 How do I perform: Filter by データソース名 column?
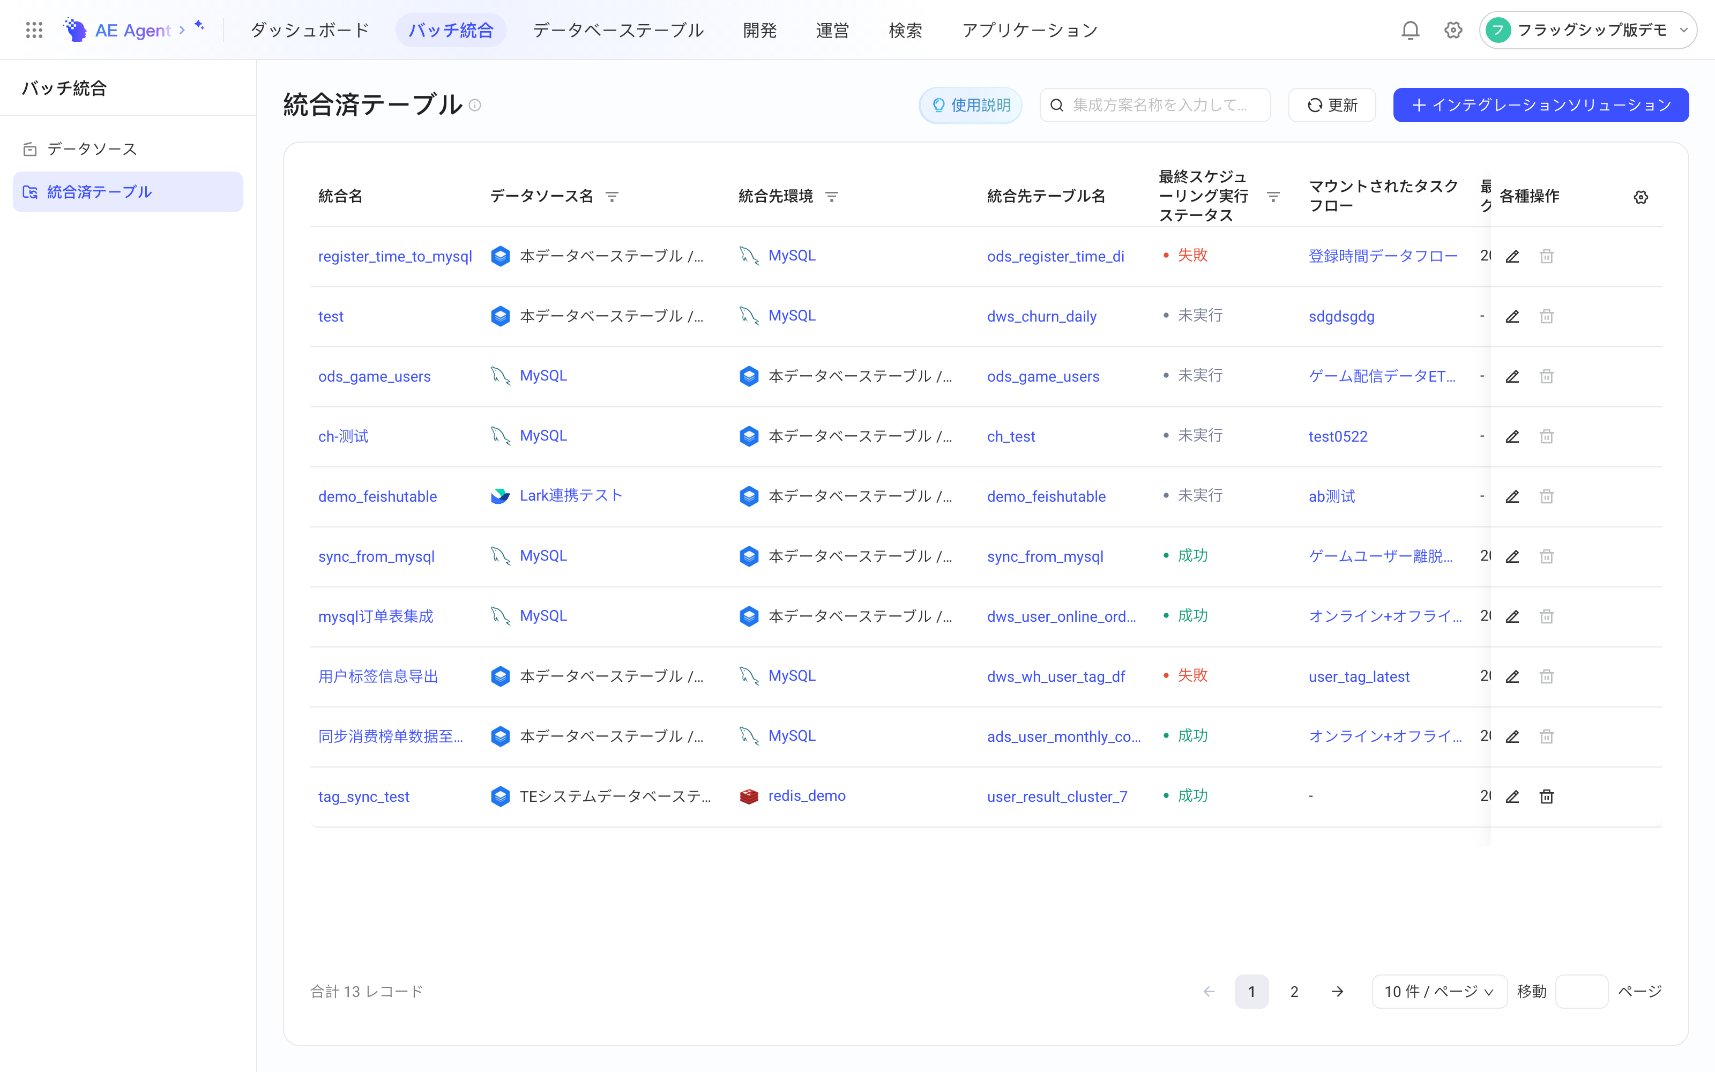tap(612, 196)
